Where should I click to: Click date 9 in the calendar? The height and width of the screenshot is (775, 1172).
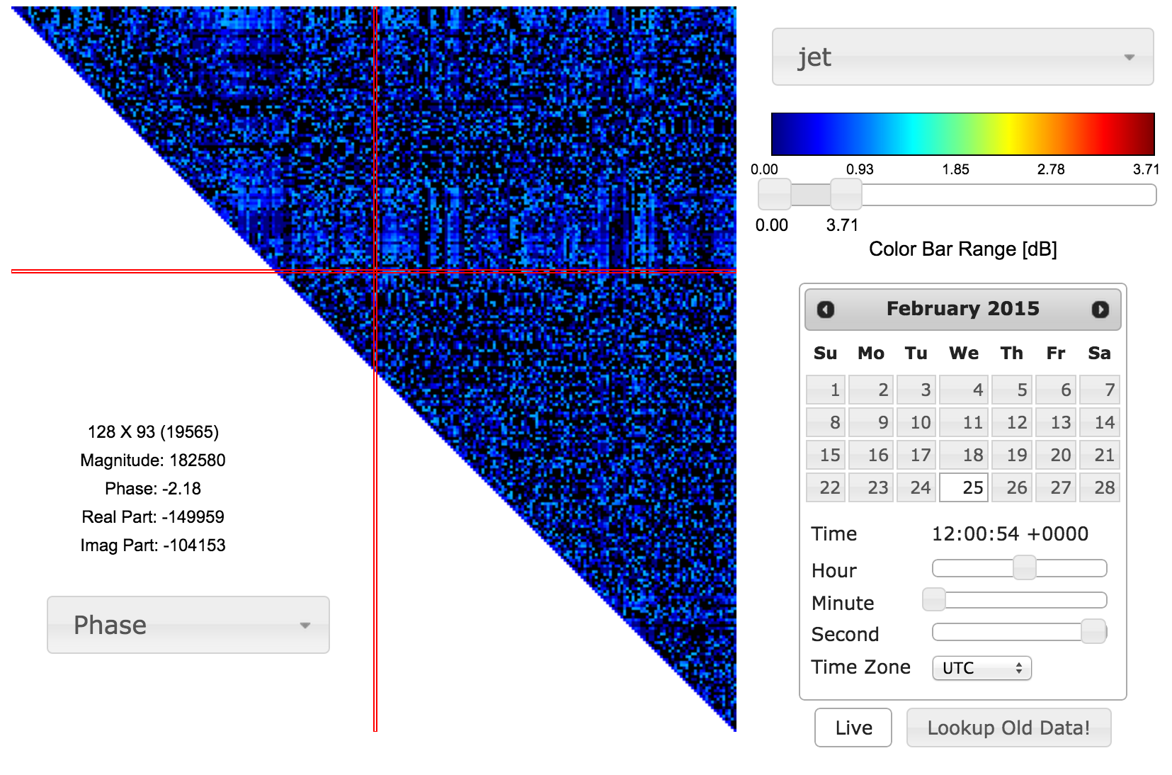871,422
